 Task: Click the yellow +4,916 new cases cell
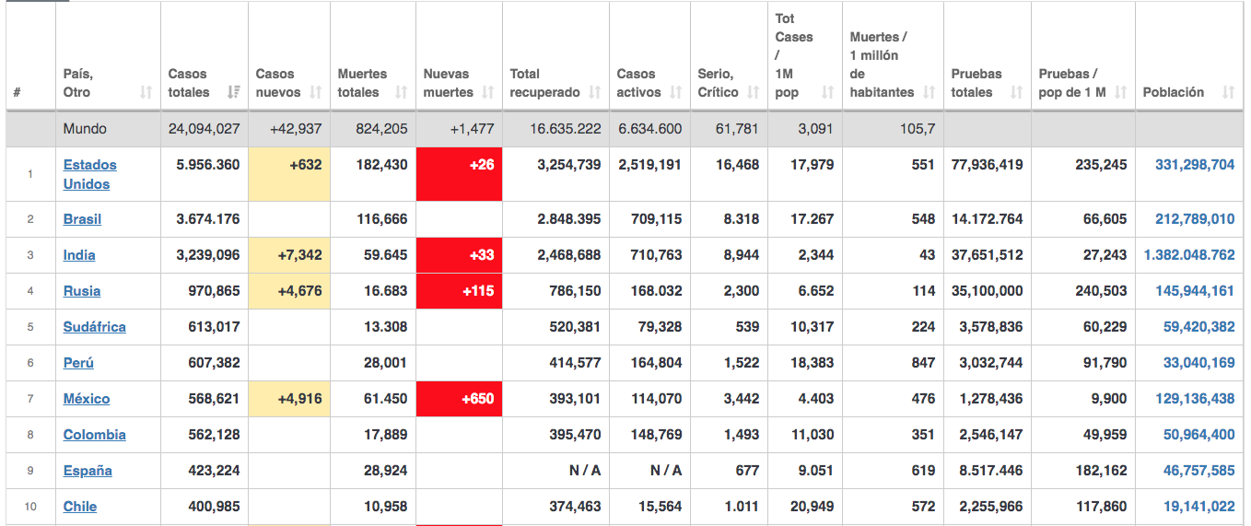point(289,399)
